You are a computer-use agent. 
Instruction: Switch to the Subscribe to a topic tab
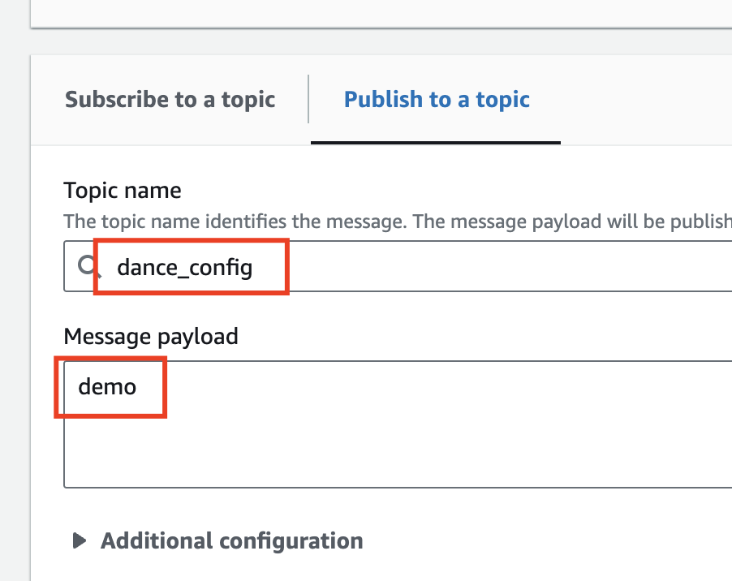point(170,98)
